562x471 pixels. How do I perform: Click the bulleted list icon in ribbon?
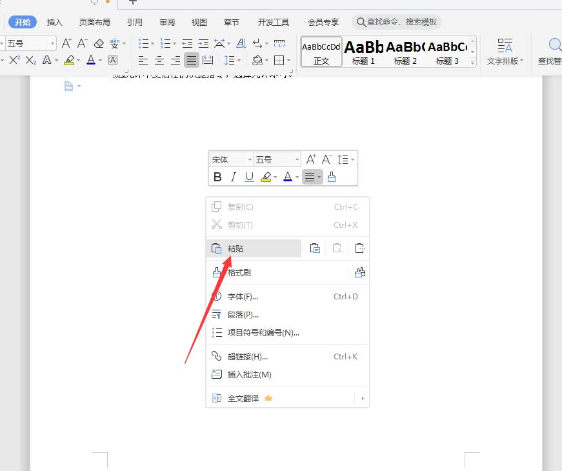click(143, 44)
